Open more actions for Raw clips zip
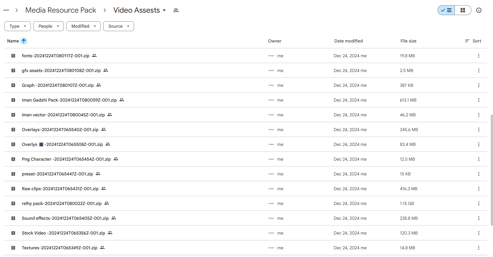The image size is (493, 257). click(479, 189)
